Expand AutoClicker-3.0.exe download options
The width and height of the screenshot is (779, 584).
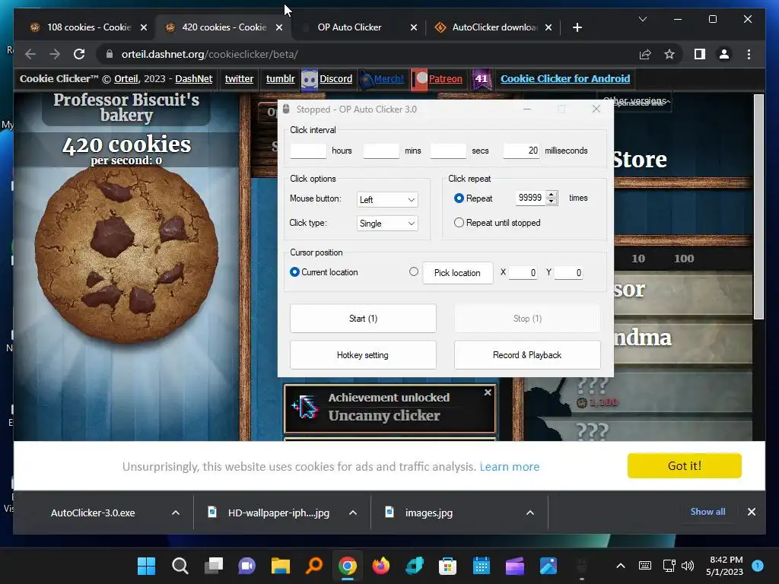point(176,513)
